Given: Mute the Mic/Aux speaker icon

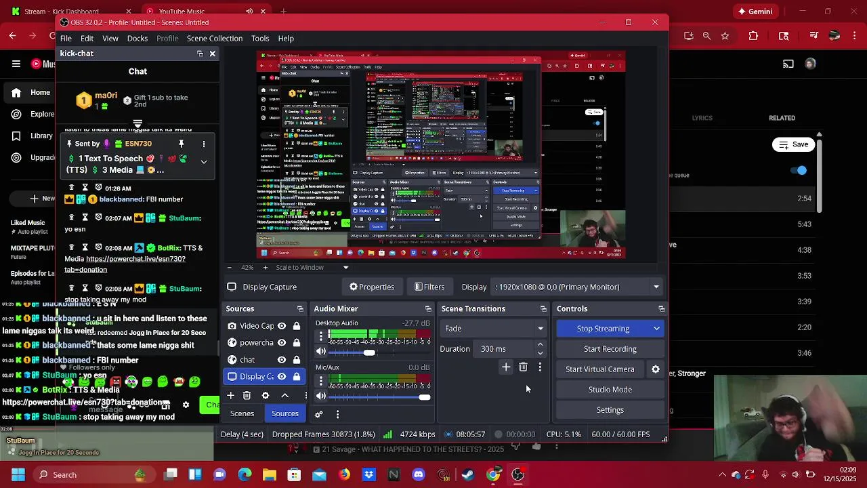Looking at the screenshot, I should 321,396.
